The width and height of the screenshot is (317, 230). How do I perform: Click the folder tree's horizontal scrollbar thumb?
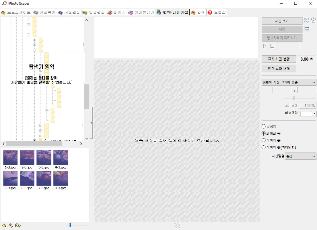point(34,144)
